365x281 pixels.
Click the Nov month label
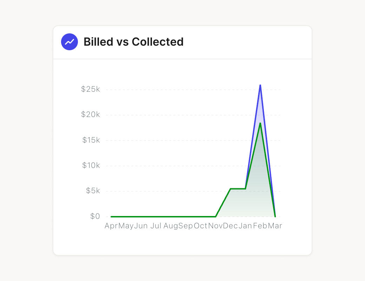tap(215, 226)
